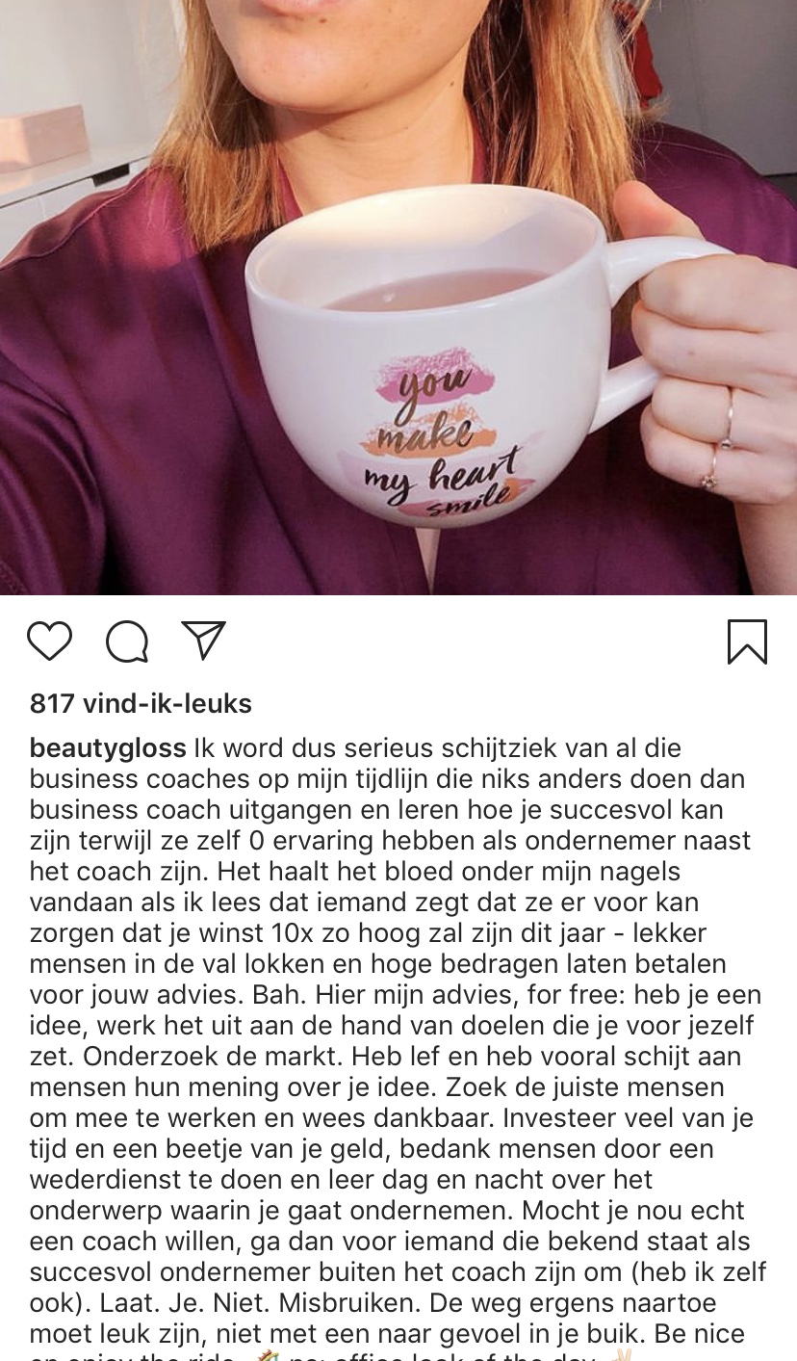Share the post using the paper plane icon

click(203, 641)
